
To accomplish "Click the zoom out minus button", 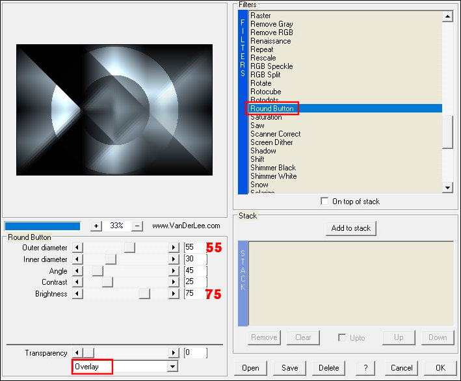I will pyautogui.click(x=137, y=226).
